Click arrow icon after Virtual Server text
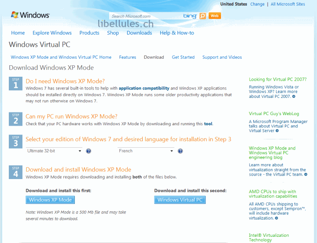The height and width of the screenshot is (243, 317). (277, 131)
